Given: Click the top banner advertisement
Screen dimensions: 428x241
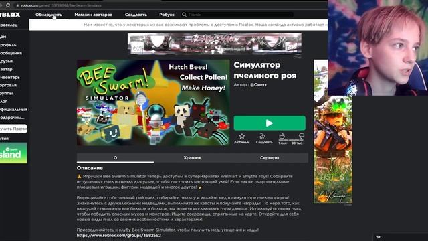Looking at the screenshot, I should point(215,44).
